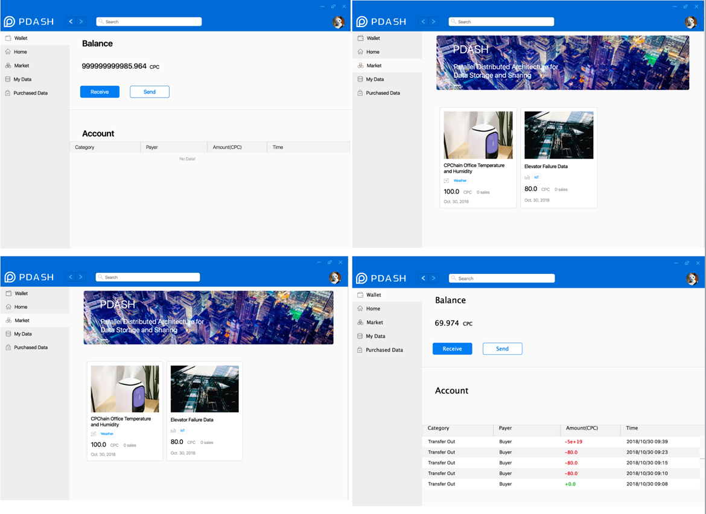Image resolution: width=706 pixels, height=514 pixels.
Task: Open My Data in top-left window sidebar
Action: tap(34, 79)
